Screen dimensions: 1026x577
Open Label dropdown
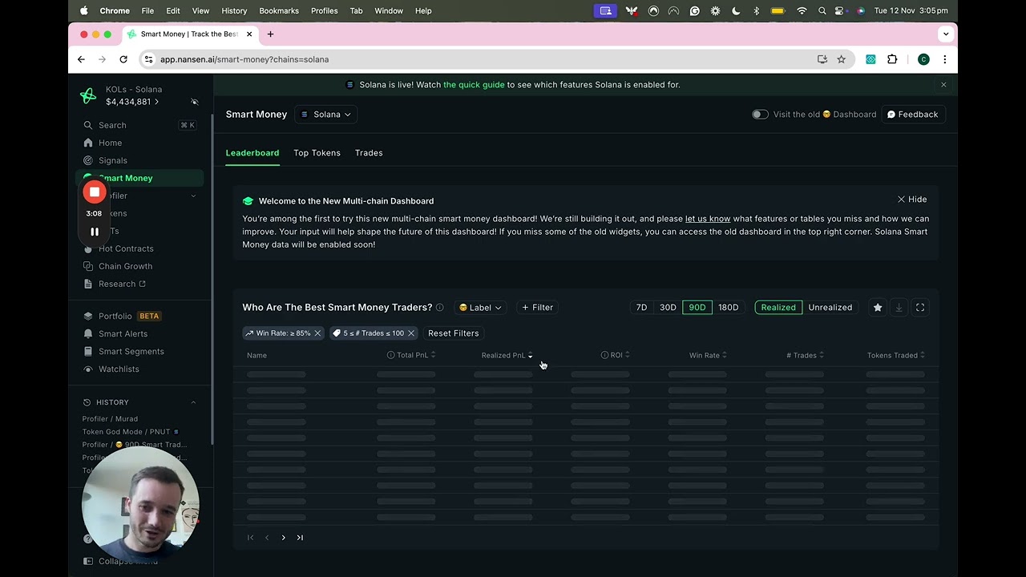480,308
